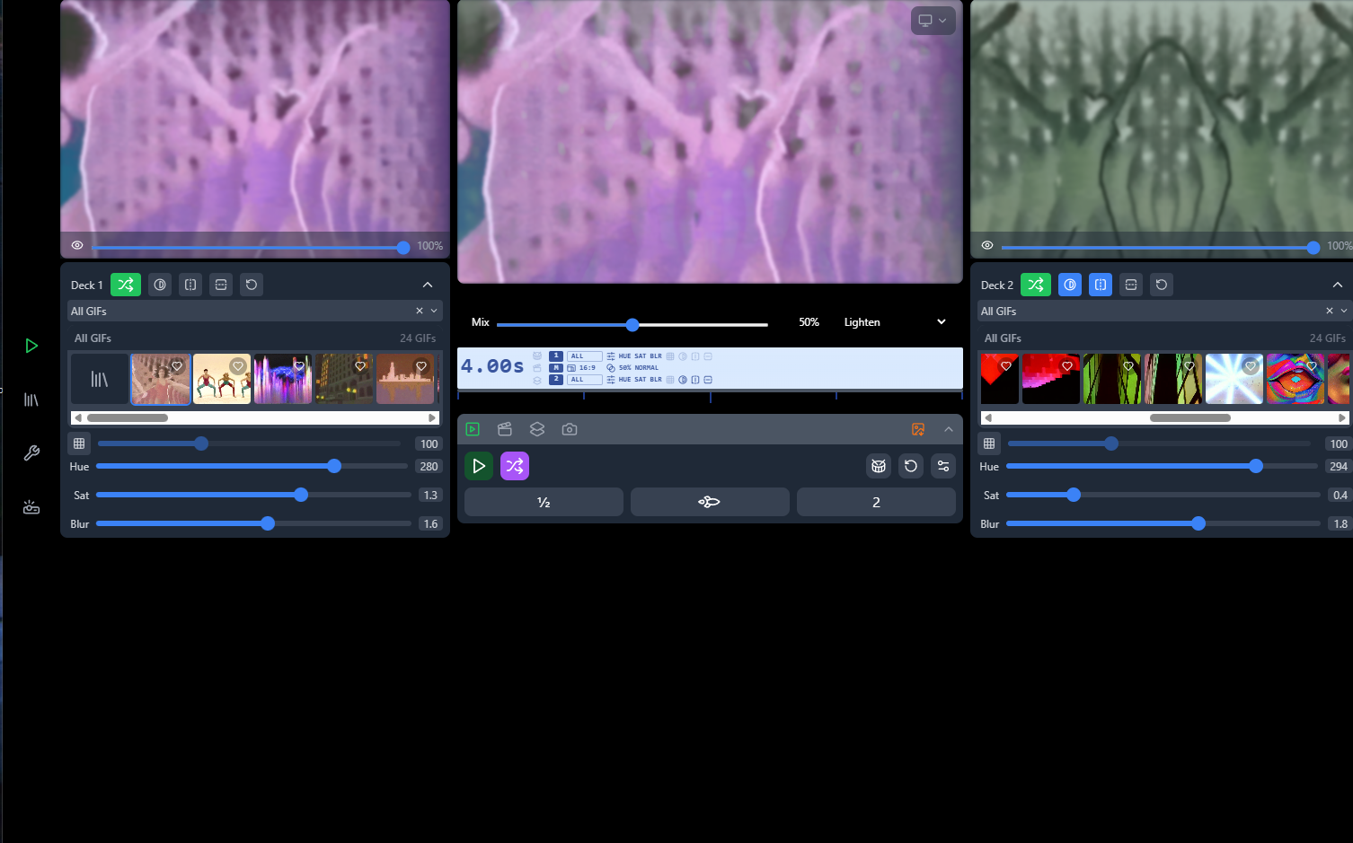Open the monitor output dropdown
This screenshot has height=843, width=1353.
click(933, 21)
